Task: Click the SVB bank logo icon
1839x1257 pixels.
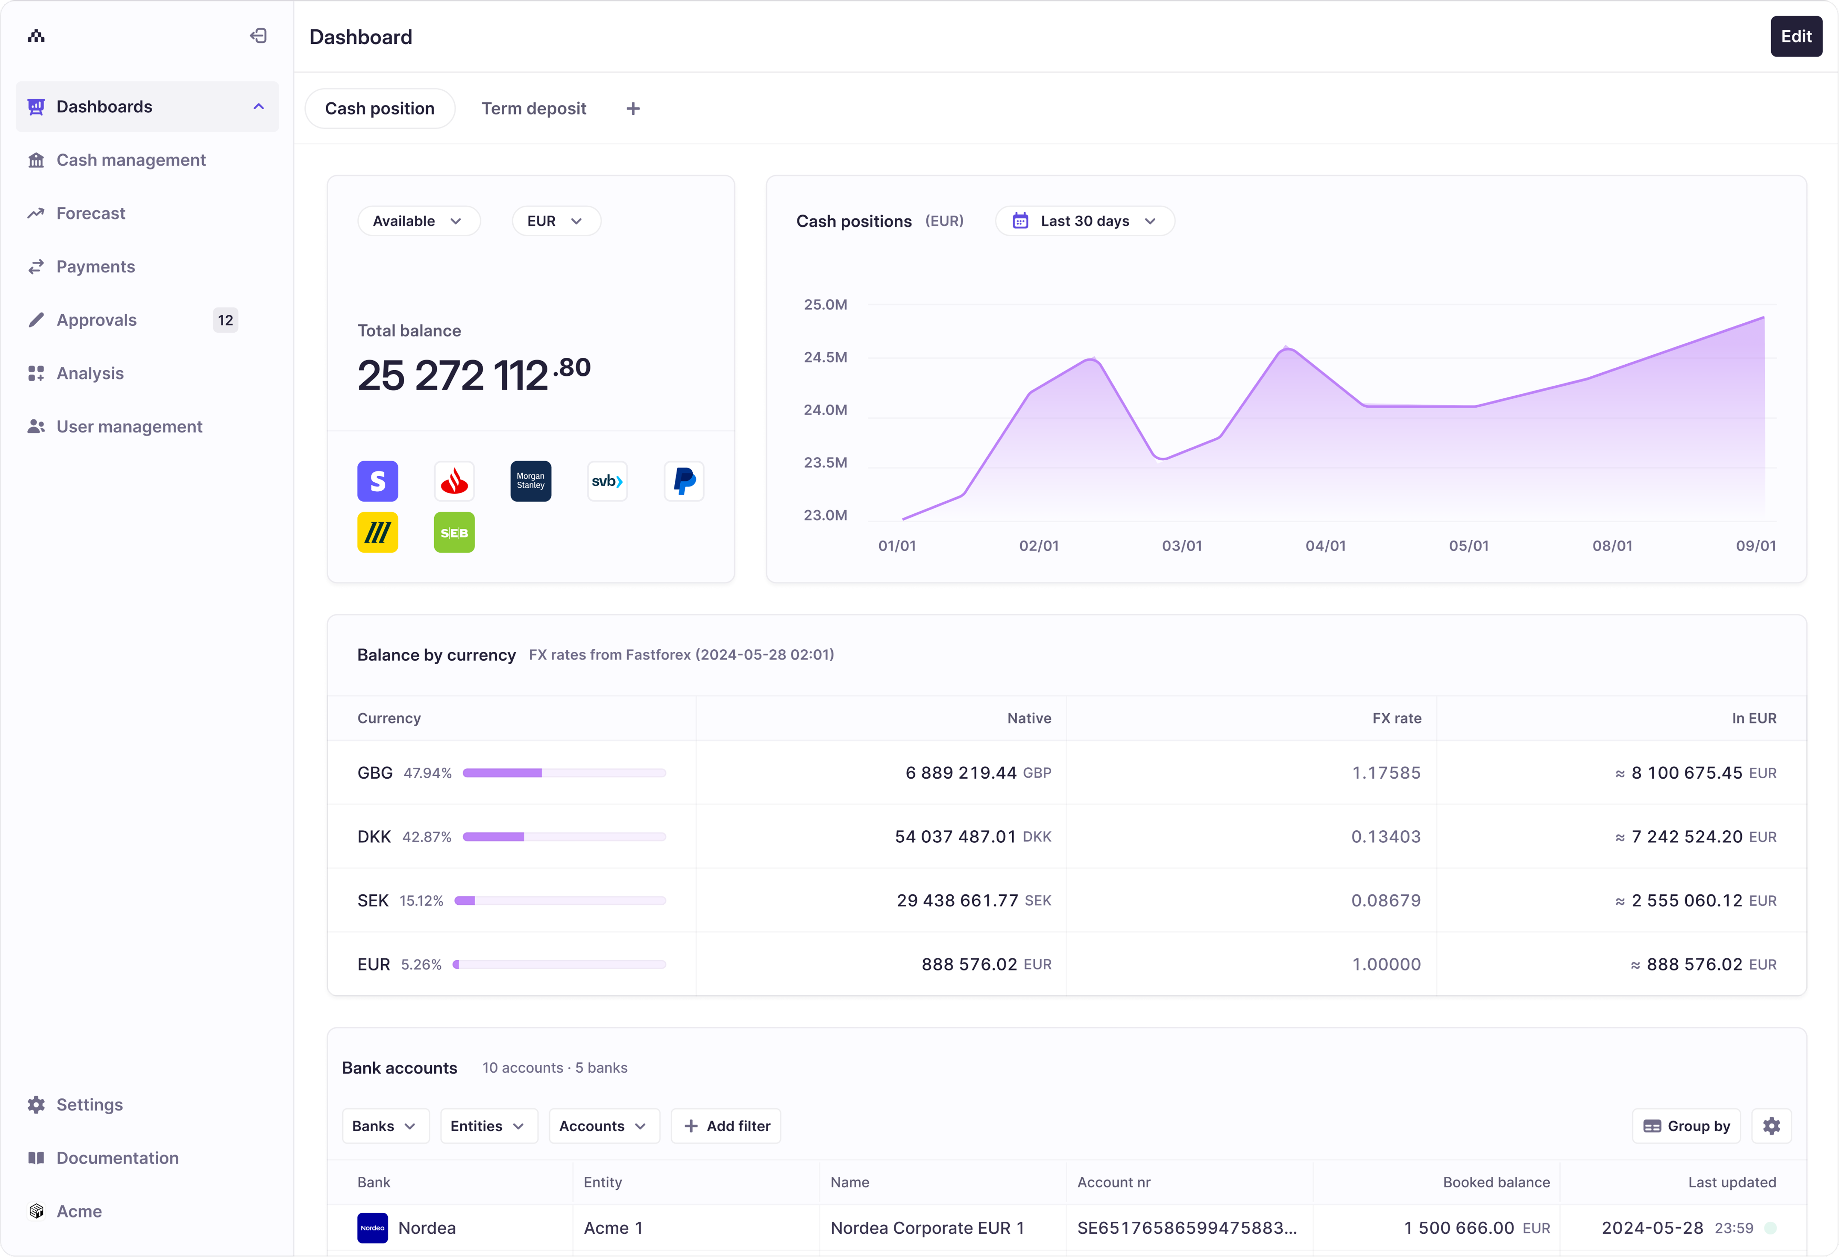Action: (x=607, y=481)
